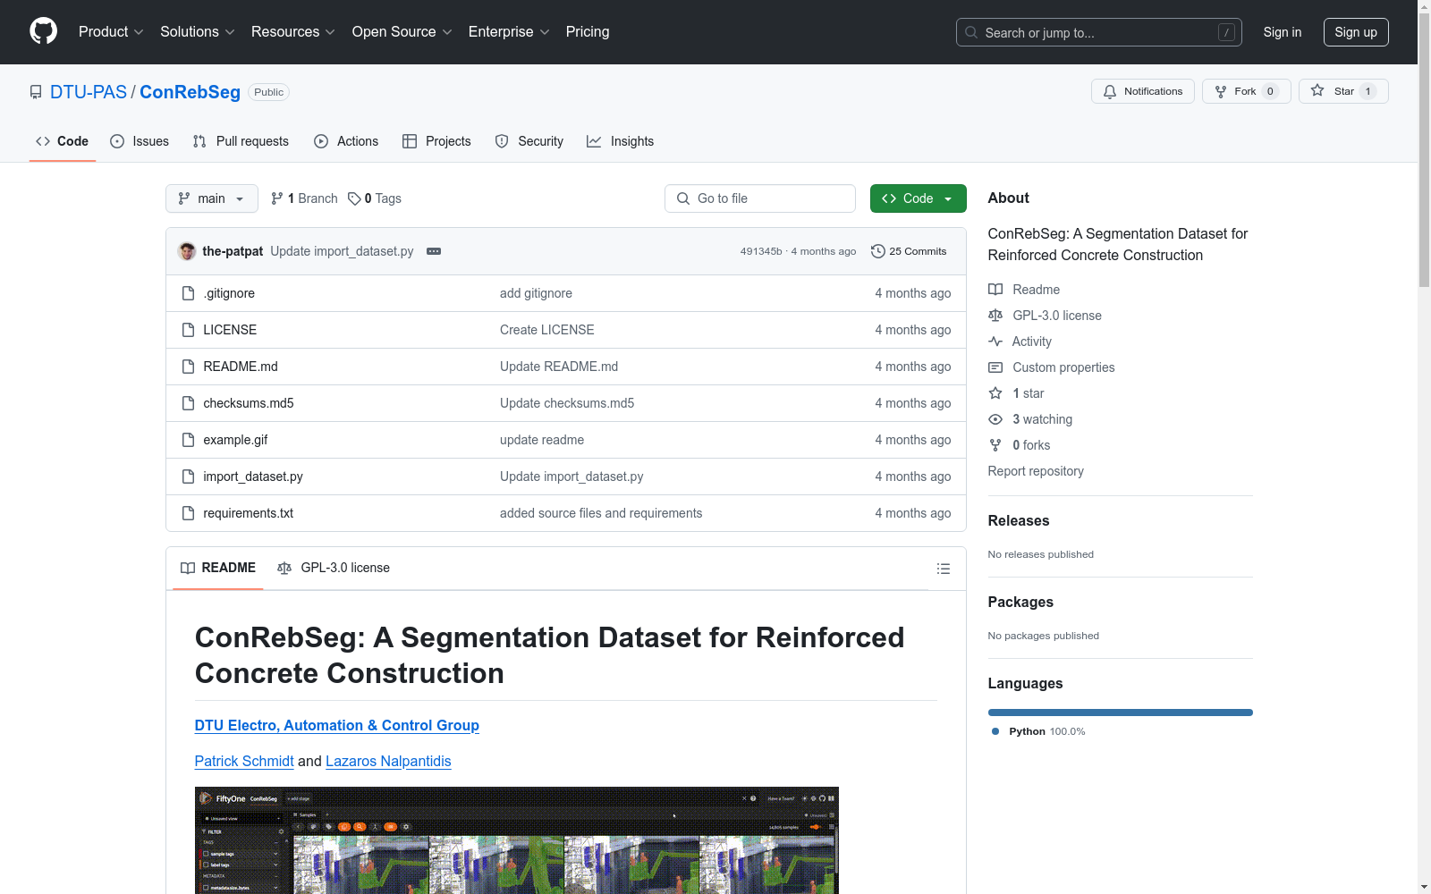
Task: Click the Go to file search field
Action: click(760, 198)
